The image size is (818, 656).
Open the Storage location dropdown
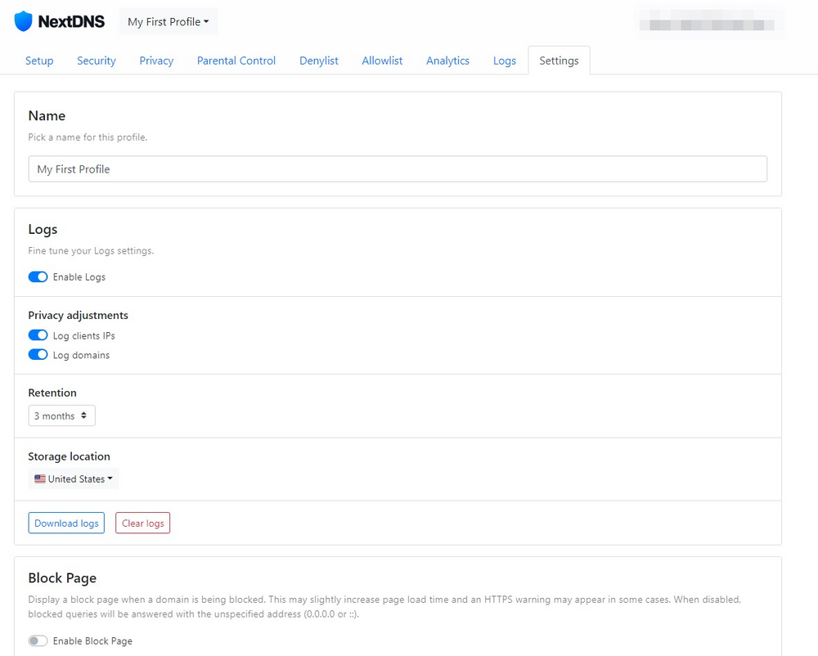pos(73,478)
